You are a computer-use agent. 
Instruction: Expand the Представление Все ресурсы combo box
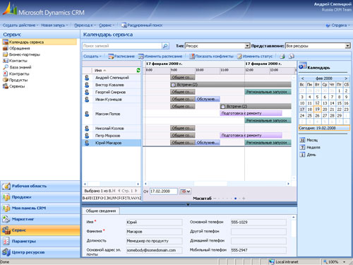[x=348, y=46]
